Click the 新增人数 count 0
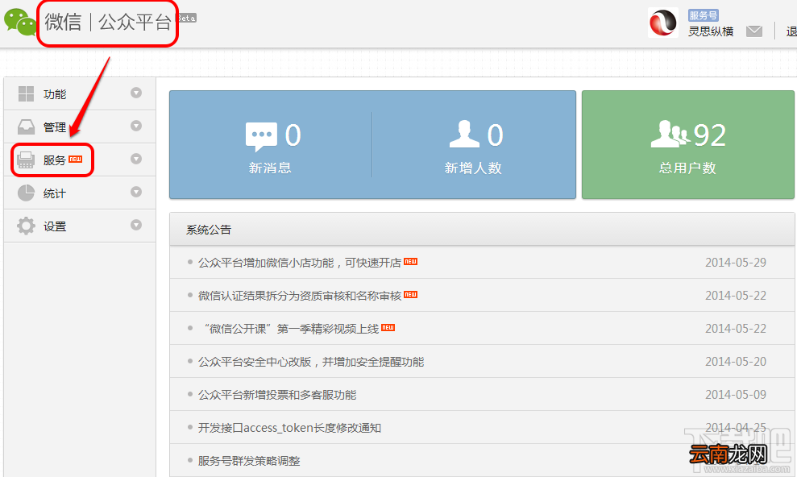The height and width of the screenshot is (477, 797). point(495,135)
